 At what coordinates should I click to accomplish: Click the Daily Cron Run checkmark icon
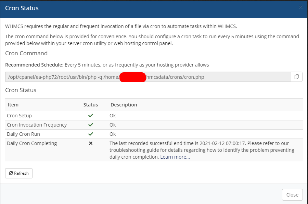[91, 134]
